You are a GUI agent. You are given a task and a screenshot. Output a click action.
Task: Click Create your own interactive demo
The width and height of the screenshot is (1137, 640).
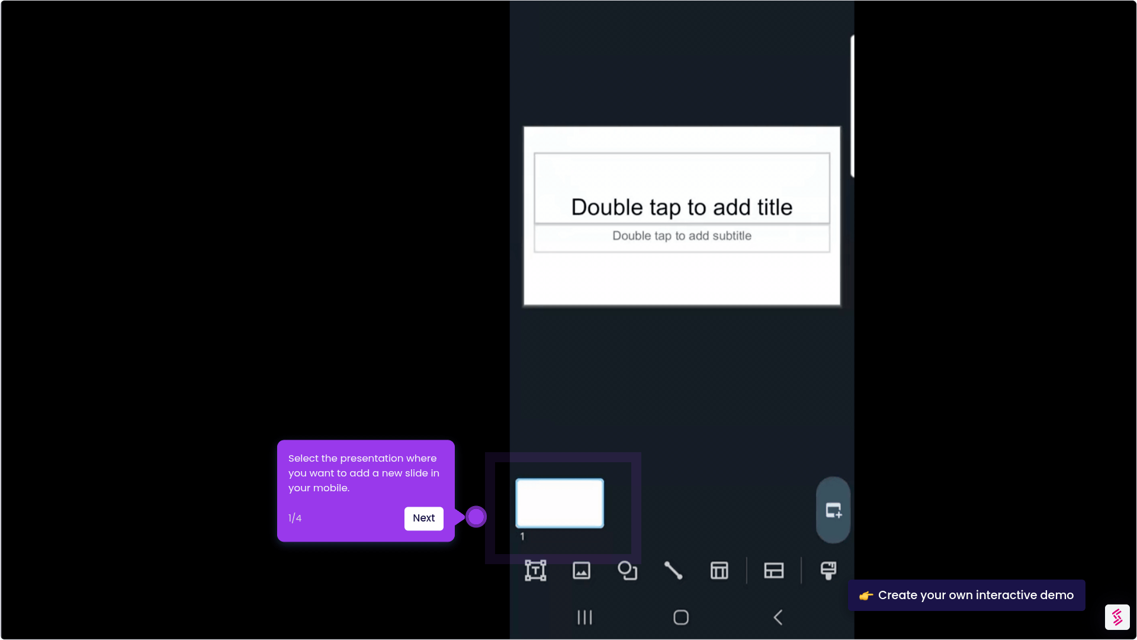tap(966, 596)
